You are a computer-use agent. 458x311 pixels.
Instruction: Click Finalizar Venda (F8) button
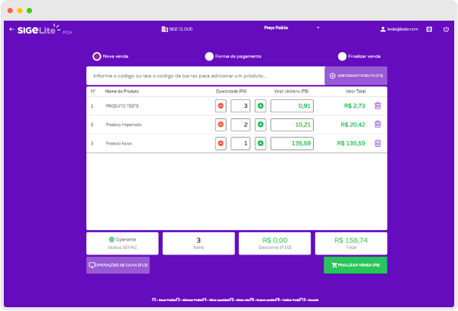(355, 265)
